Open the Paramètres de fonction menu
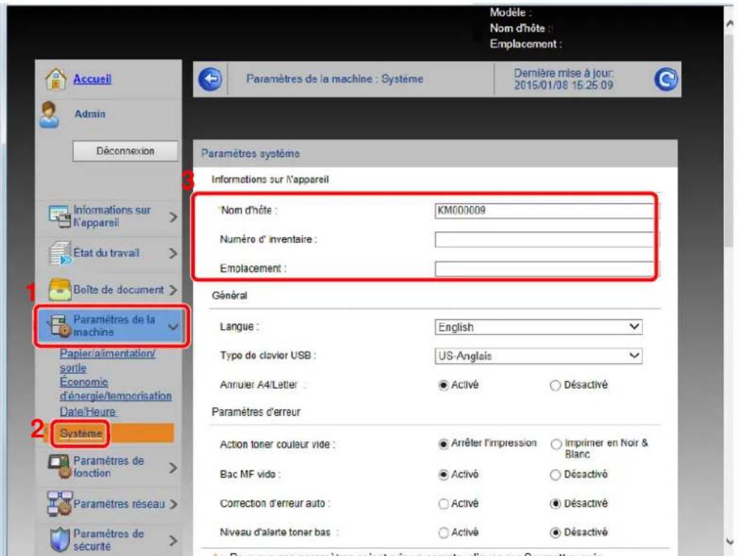 [x=108, y=467]
